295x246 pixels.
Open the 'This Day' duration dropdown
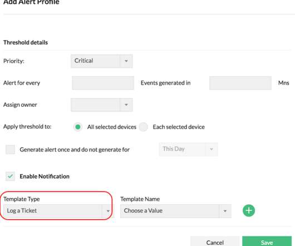tap(188, 149)
